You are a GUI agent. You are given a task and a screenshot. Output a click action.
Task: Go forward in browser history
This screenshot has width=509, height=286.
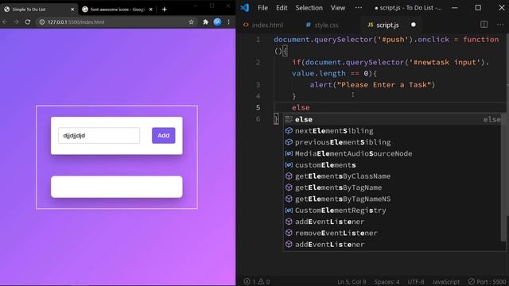tap(16, 21)
